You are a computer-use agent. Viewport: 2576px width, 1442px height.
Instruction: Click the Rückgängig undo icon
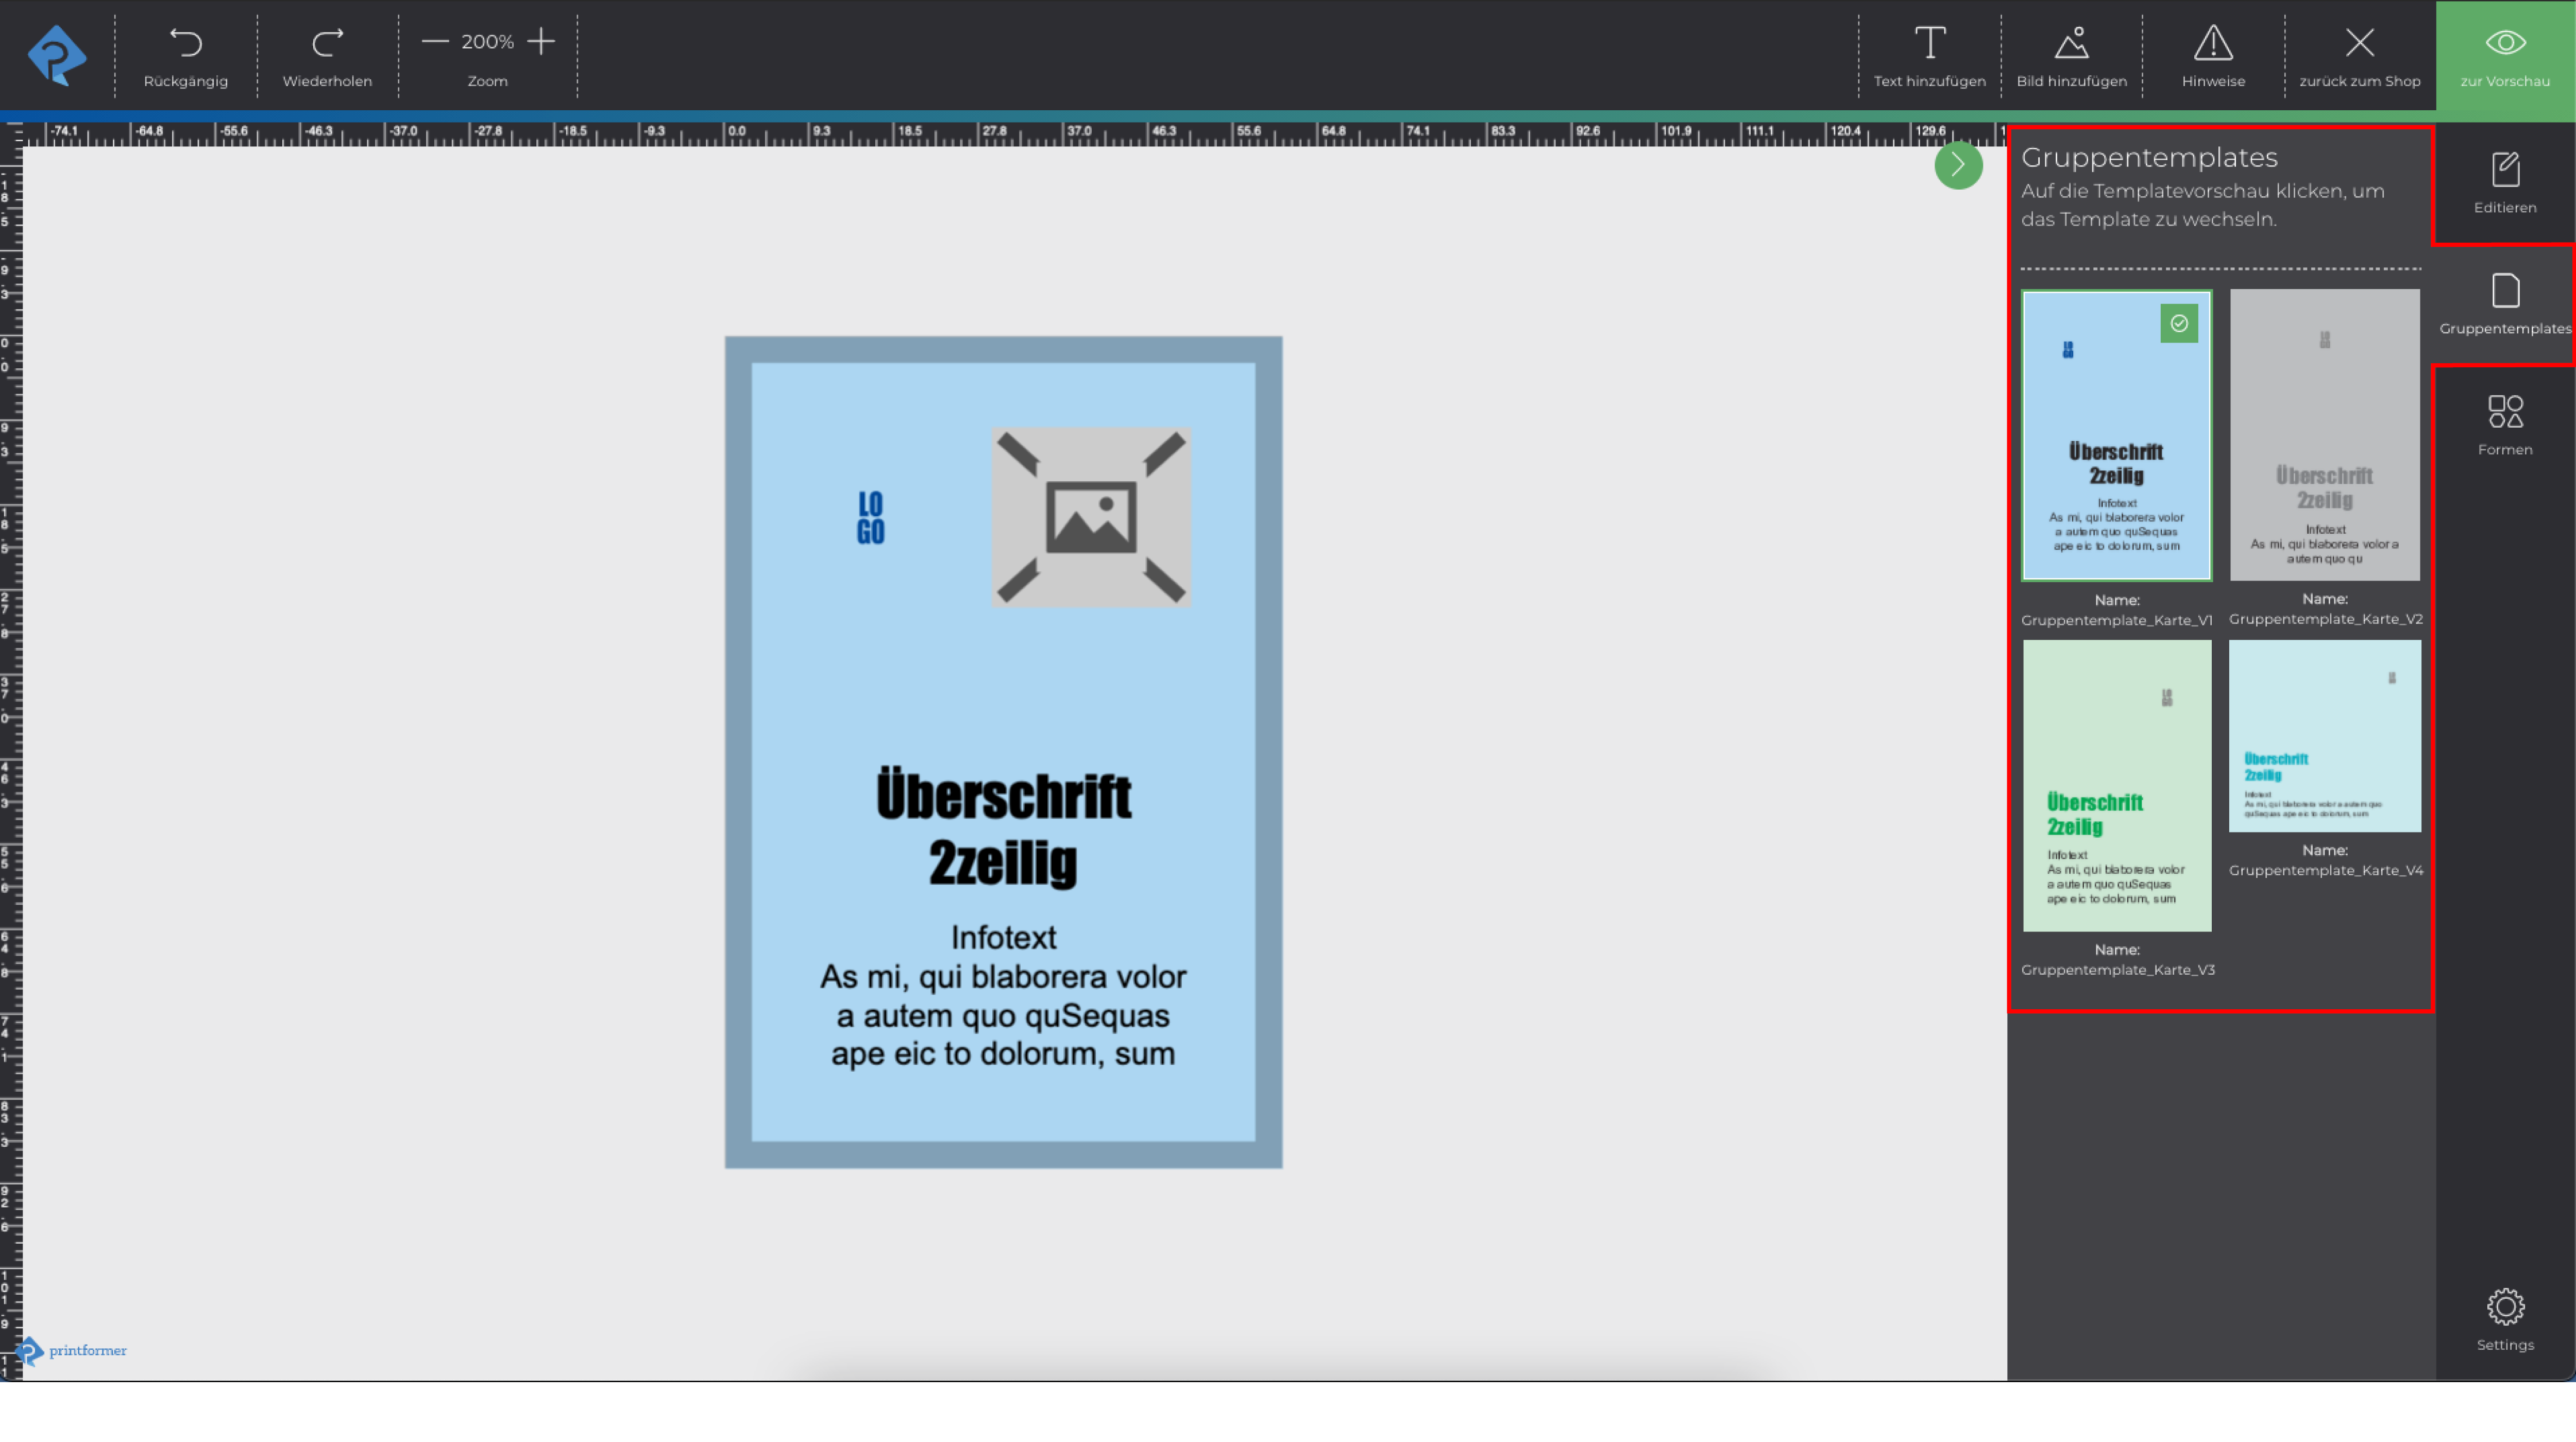point(185,43)
